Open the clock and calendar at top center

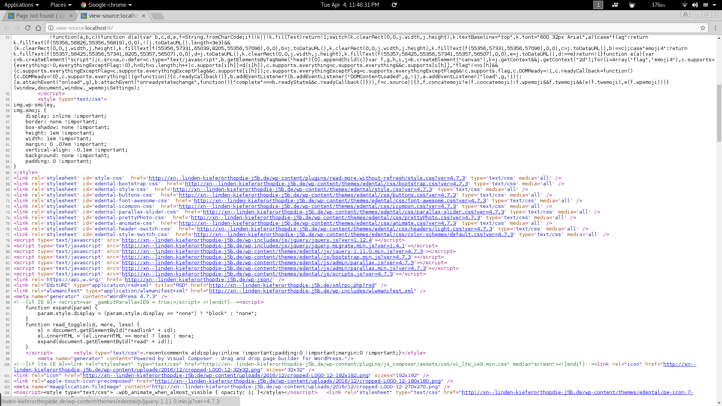click(x=350, y=5)
